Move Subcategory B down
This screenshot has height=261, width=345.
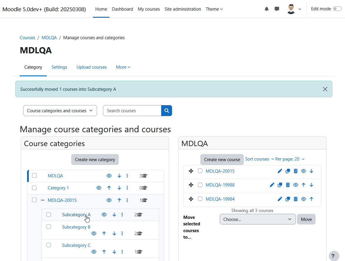[x=114, y=233]
